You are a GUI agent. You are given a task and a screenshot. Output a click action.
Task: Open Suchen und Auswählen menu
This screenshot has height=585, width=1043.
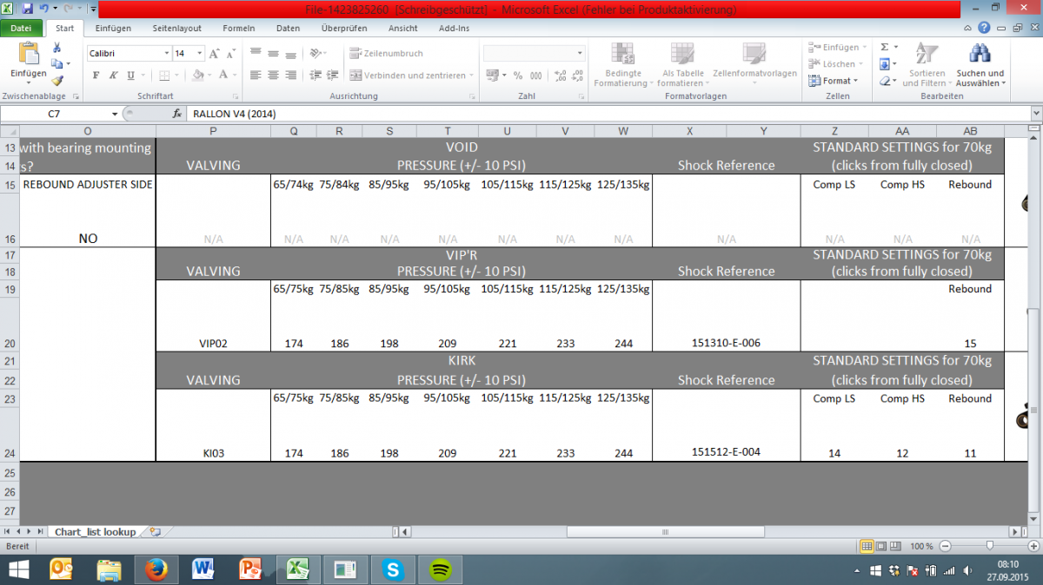coord(980,65)
